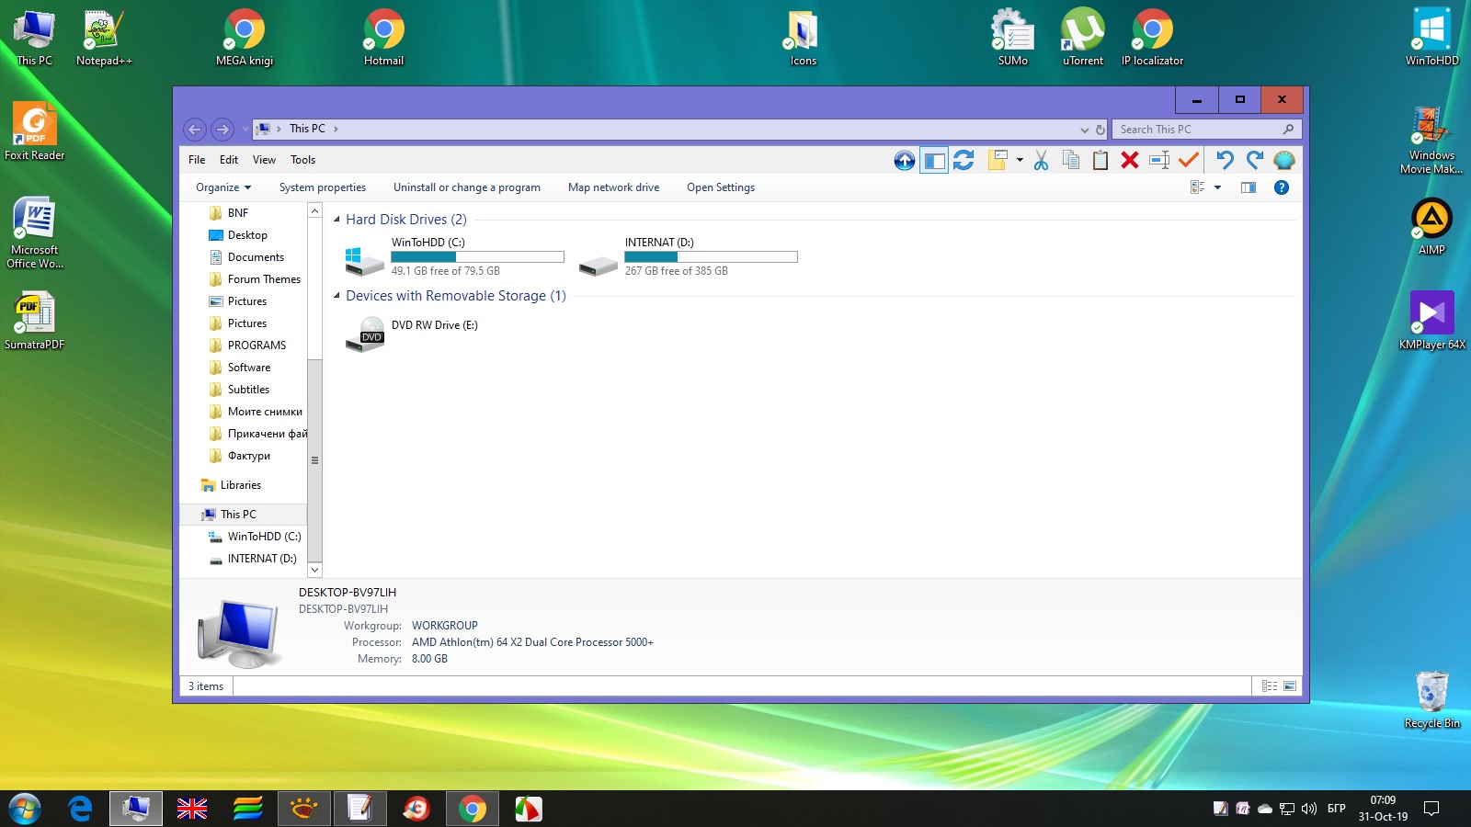Click the INTERNAT (D:) capacity bar
1471x827 pixels.
711,257
